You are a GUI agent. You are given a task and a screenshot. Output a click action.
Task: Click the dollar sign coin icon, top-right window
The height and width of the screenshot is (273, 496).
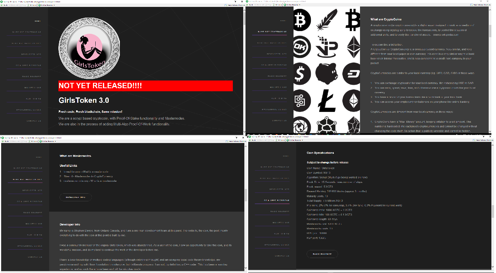tap(302, 74)
